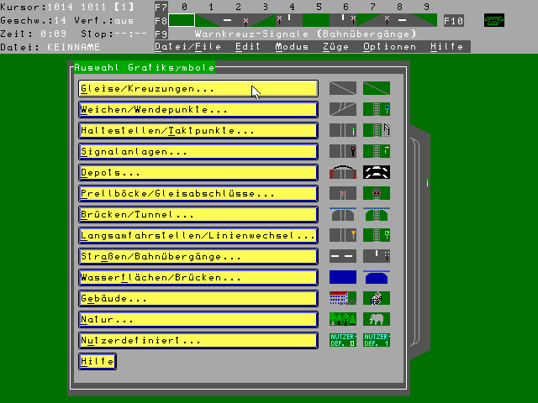The width and height of the screenshot is (538, 403).
Task: Expand the Weichen/Wendepunkte submenu
Action: click(x=198, y=109)
